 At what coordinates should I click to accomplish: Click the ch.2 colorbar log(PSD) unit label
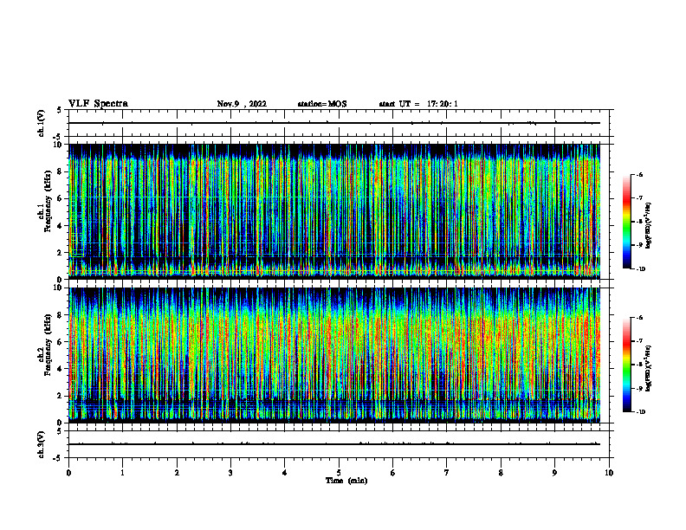(649, 369)
